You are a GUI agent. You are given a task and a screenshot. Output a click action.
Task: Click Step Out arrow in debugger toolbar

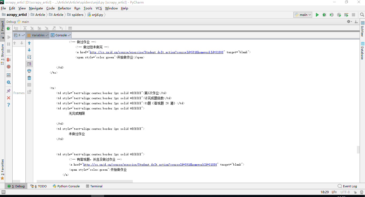54,28
